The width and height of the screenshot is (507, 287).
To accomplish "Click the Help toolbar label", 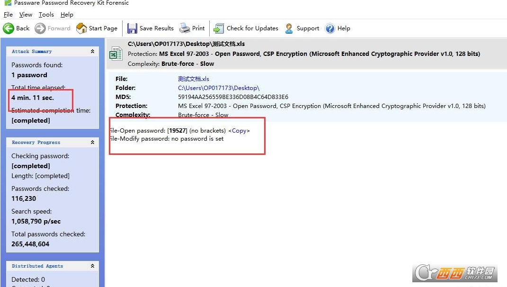I will click(344, 28).
